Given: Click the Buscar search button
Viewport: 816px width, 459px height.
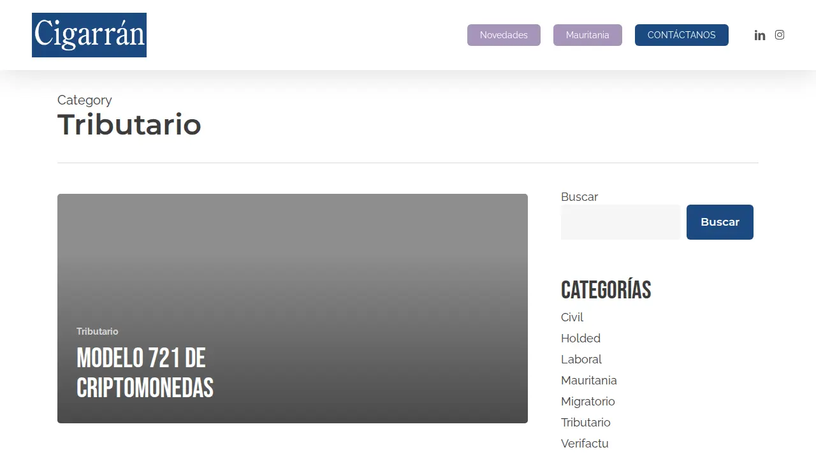Looking at the screenshot, I should coord(720,222).
